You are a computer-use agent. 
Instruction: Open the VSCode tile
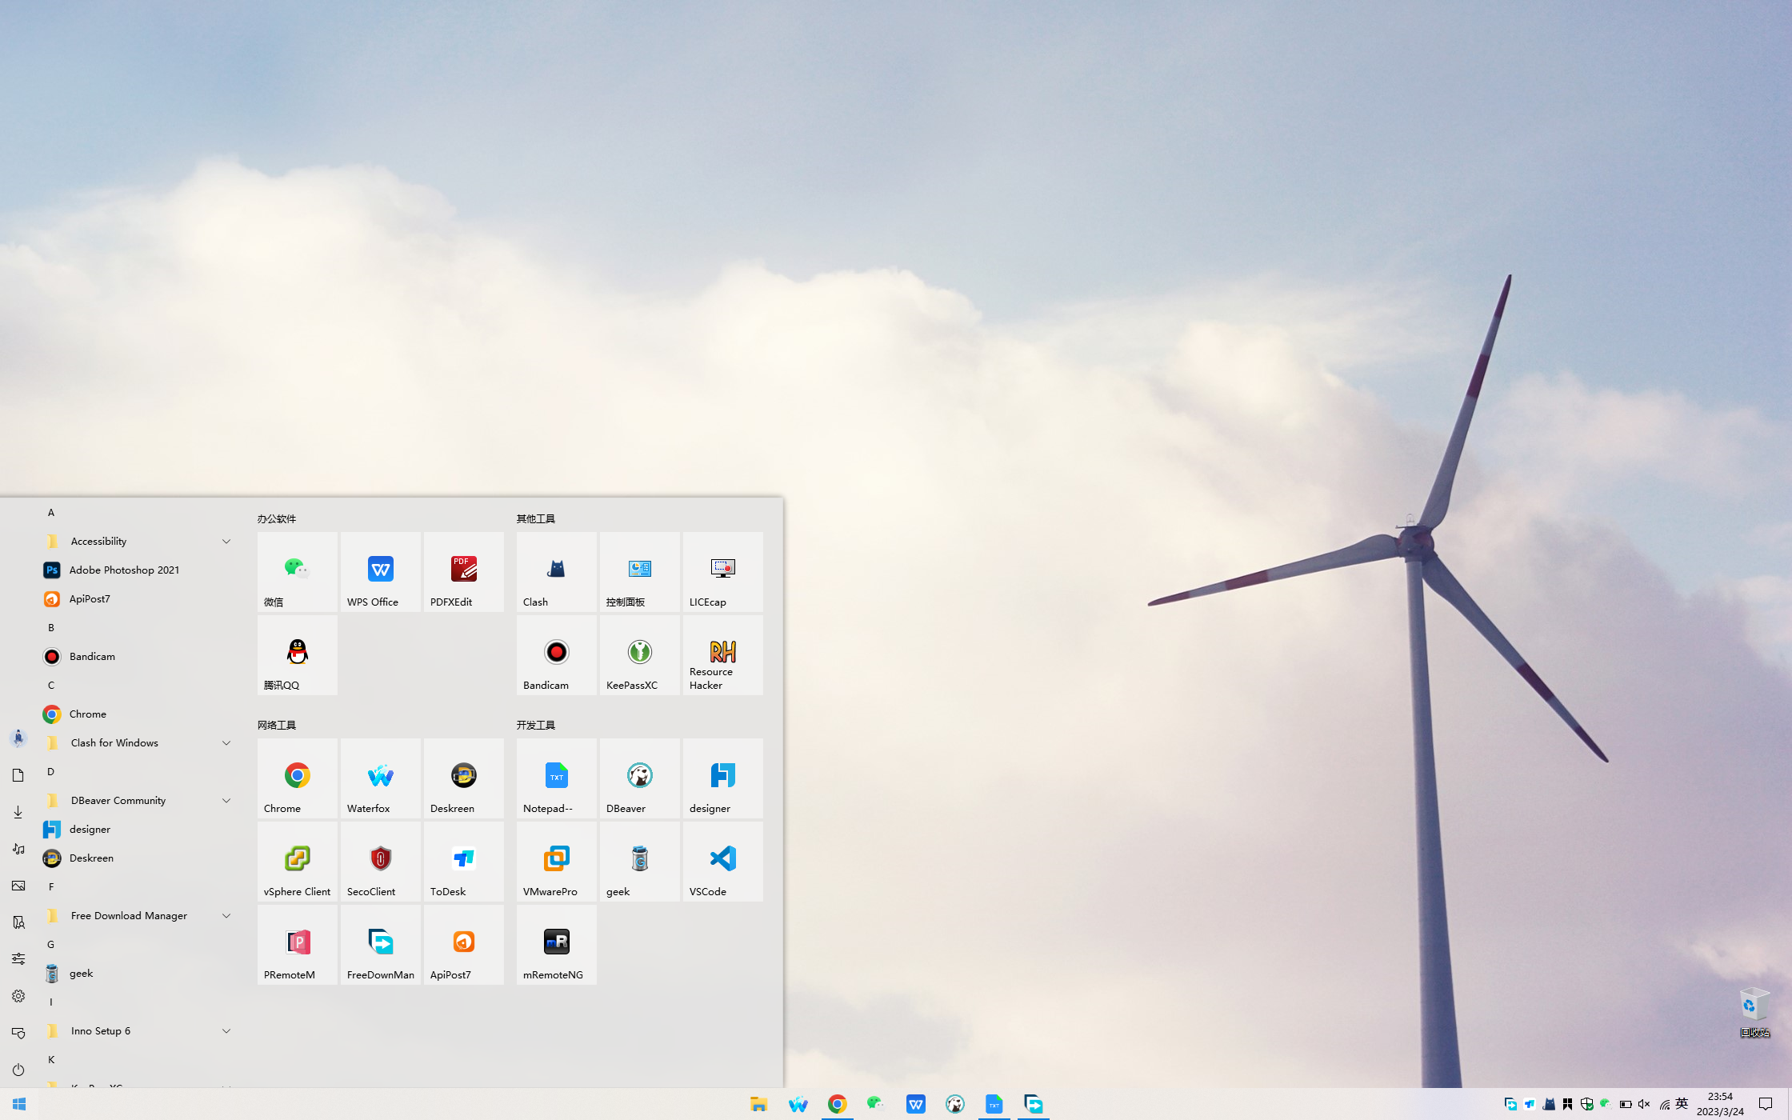(722, 862)
